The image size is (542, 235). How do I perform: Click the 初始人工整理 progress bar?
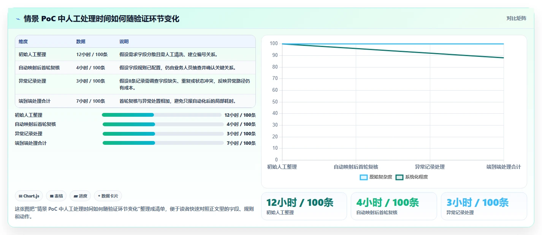click(162, 115)
